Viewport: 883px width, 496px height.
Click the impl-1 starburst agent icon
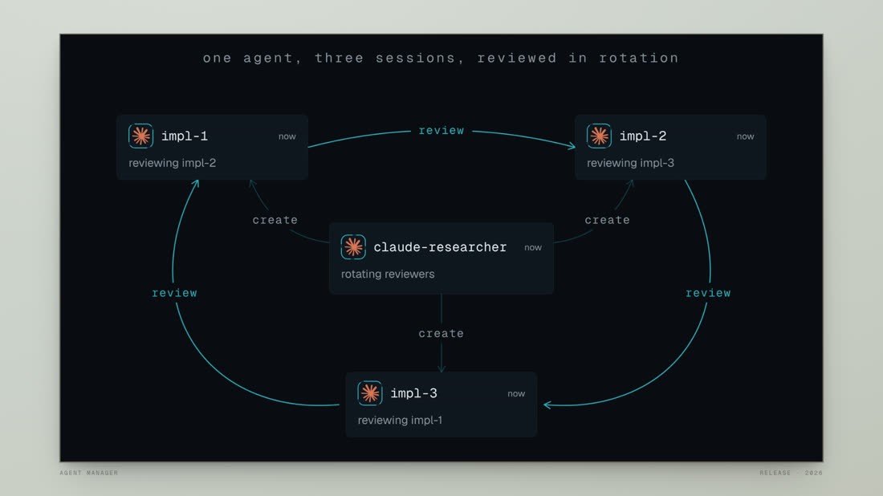coord(140,136)
